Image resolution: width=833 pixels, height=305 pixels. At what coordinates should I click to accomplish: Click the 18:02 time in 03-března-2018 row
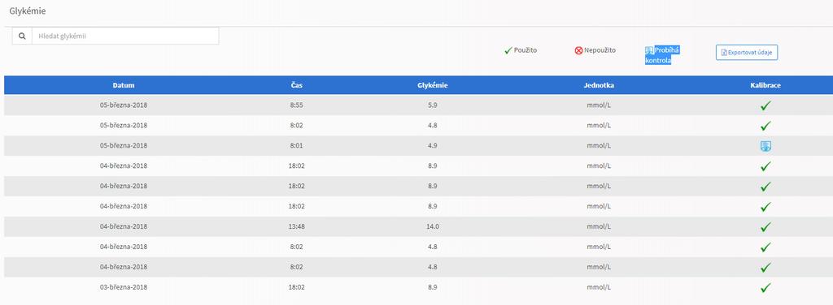297,287
